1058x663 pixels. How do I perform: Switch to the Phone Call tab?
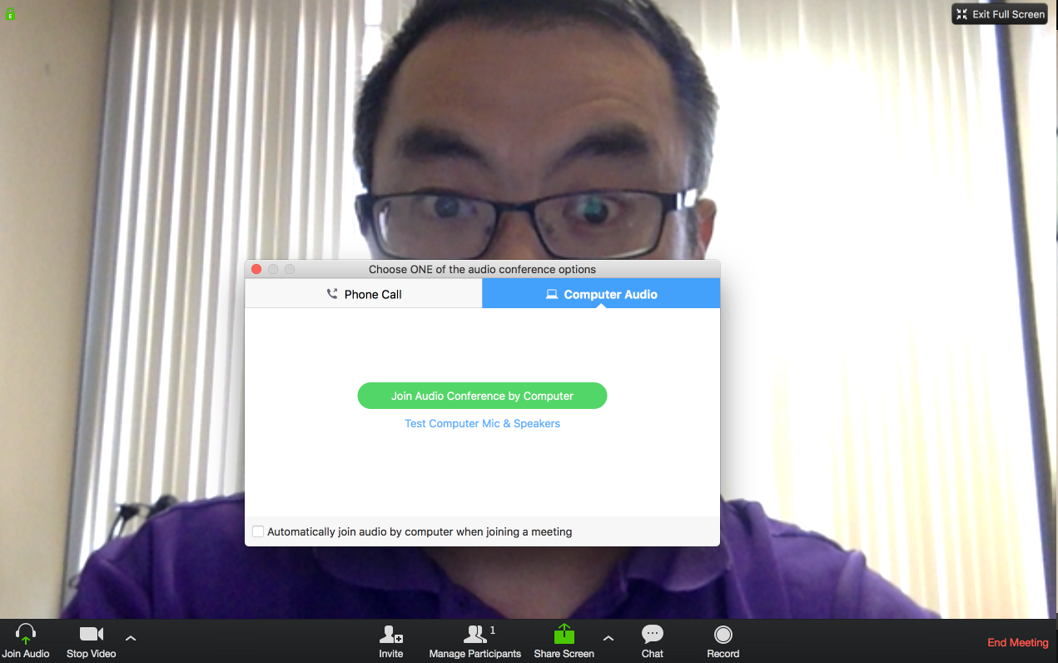(364, 293)
